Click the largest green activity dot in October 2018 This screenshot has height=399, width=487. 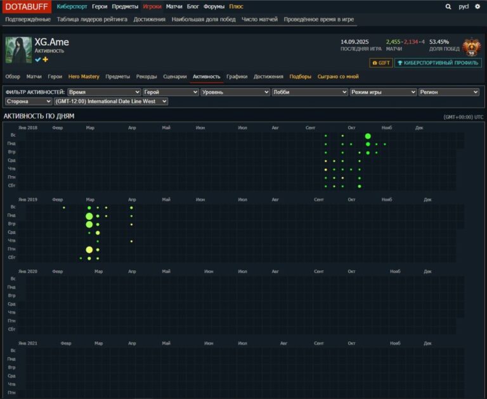point(368,136)
